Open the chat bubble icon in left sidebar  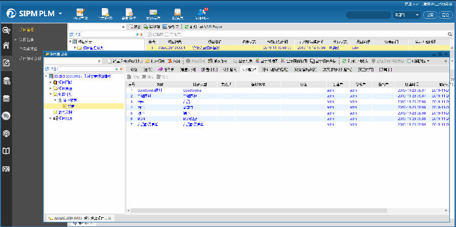click(7, 116)
